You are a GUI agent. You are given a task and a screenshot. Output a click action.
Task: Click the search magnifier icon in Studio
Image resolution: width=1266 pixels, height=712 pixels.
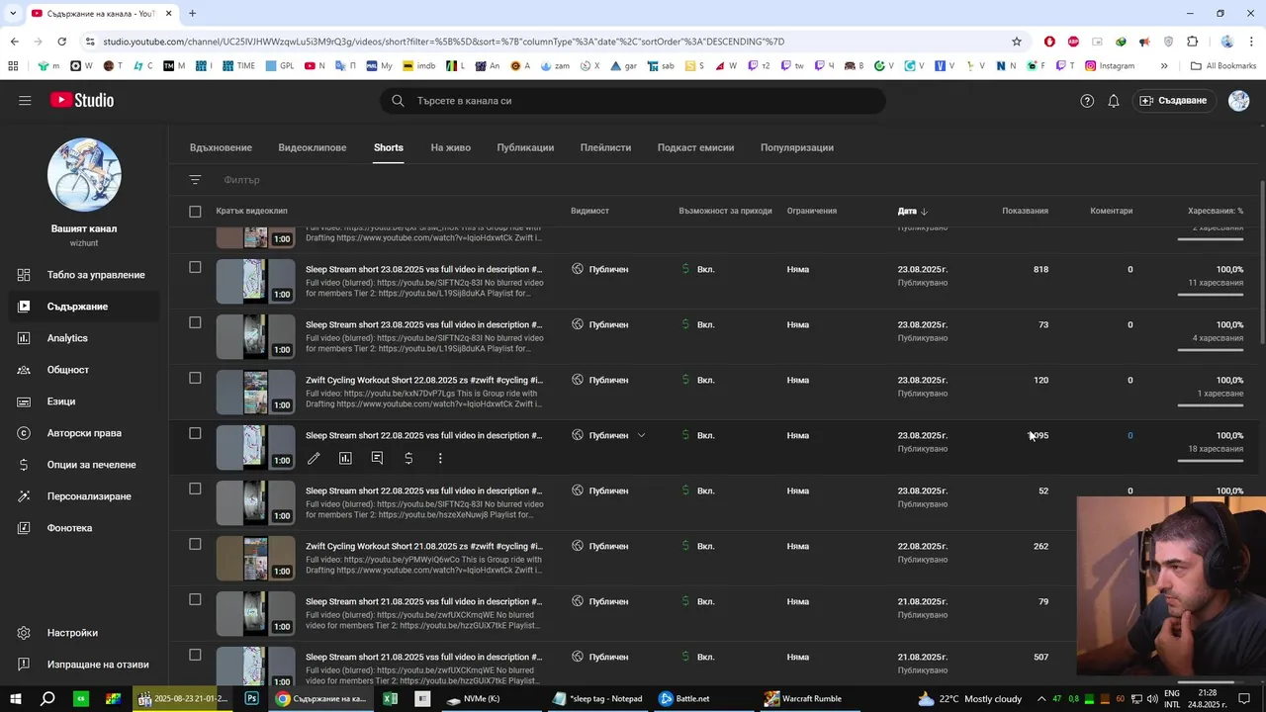point(398,101)
